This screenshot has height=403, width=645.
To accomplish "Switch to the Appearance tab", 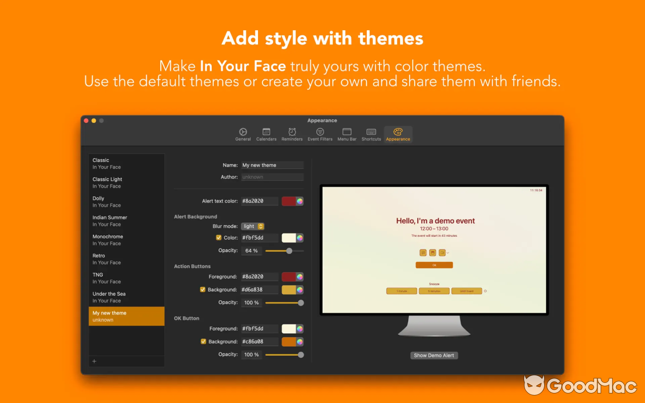I will pyautogui.click(x=398, y=134).
